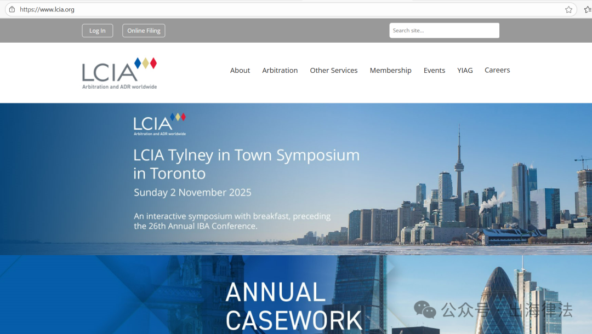The image size is (592, 334).
Task: Go to the Events menu item
Action: pos(435,71)
